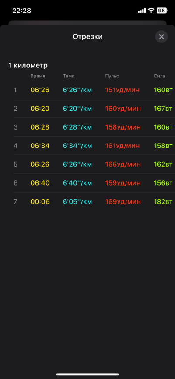The image size is (175, 379).
Task: Select the Темп column header
Action: coord(69,76)
